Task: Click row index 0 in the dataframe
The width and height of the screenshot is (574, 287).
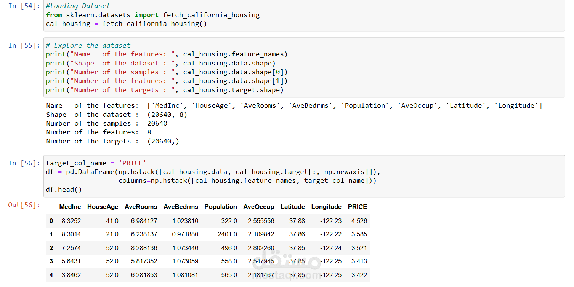Action: pos(51,221)
